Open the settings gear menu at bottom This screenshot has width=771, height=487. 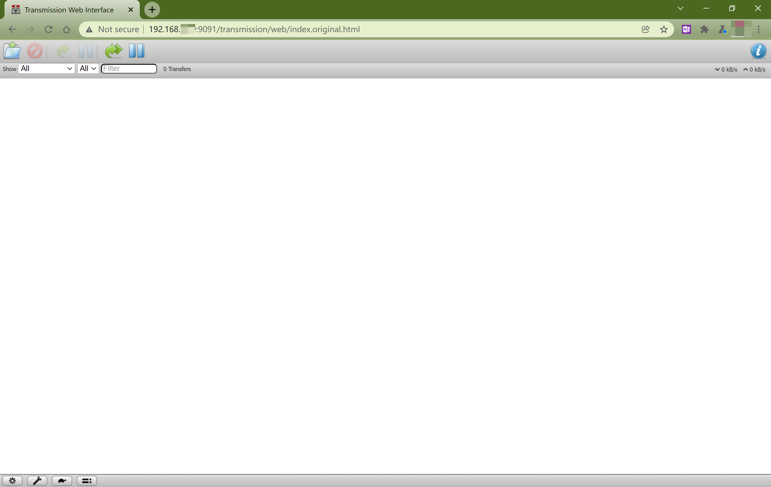[12, 480]
